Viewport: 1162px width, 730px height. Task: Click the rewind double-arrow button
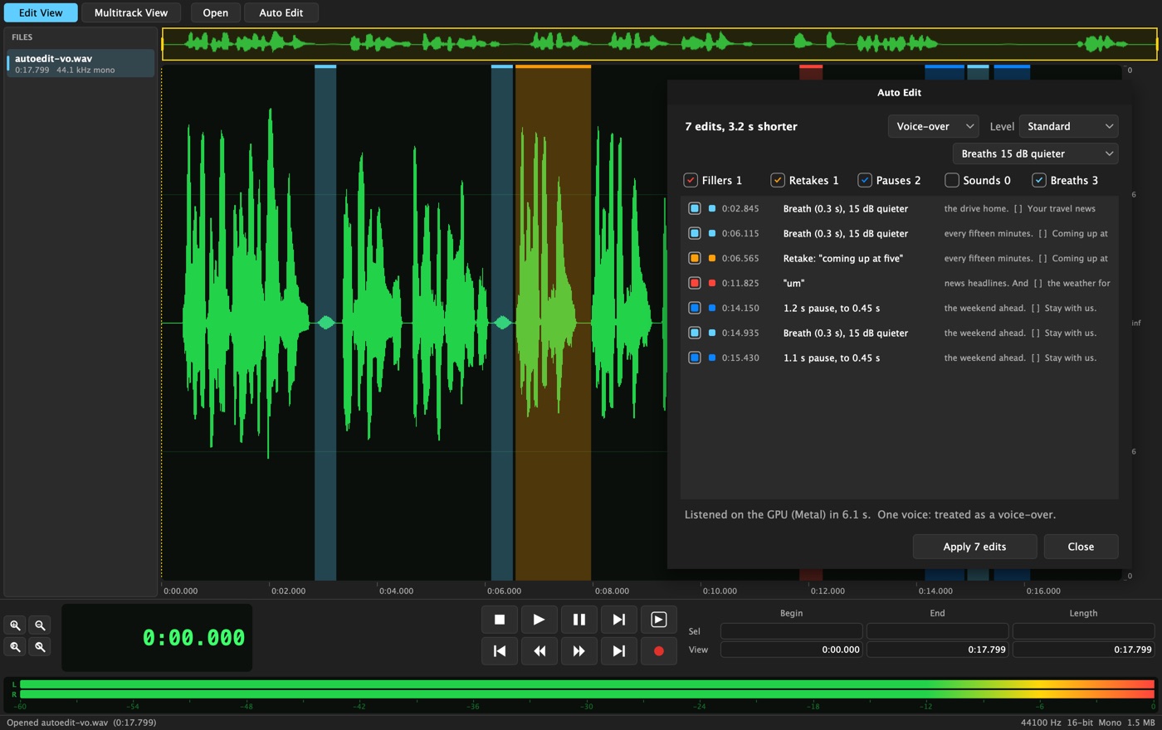[x=539, y=651]
